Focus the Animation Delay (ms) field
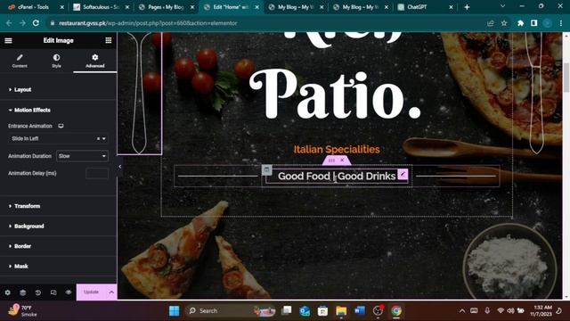570x321 pixels. 97,173
